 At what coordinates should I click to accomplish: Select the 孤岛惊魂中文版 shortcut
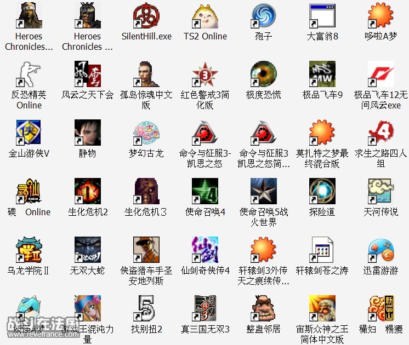pyautogui.click(x=146, y=74)
